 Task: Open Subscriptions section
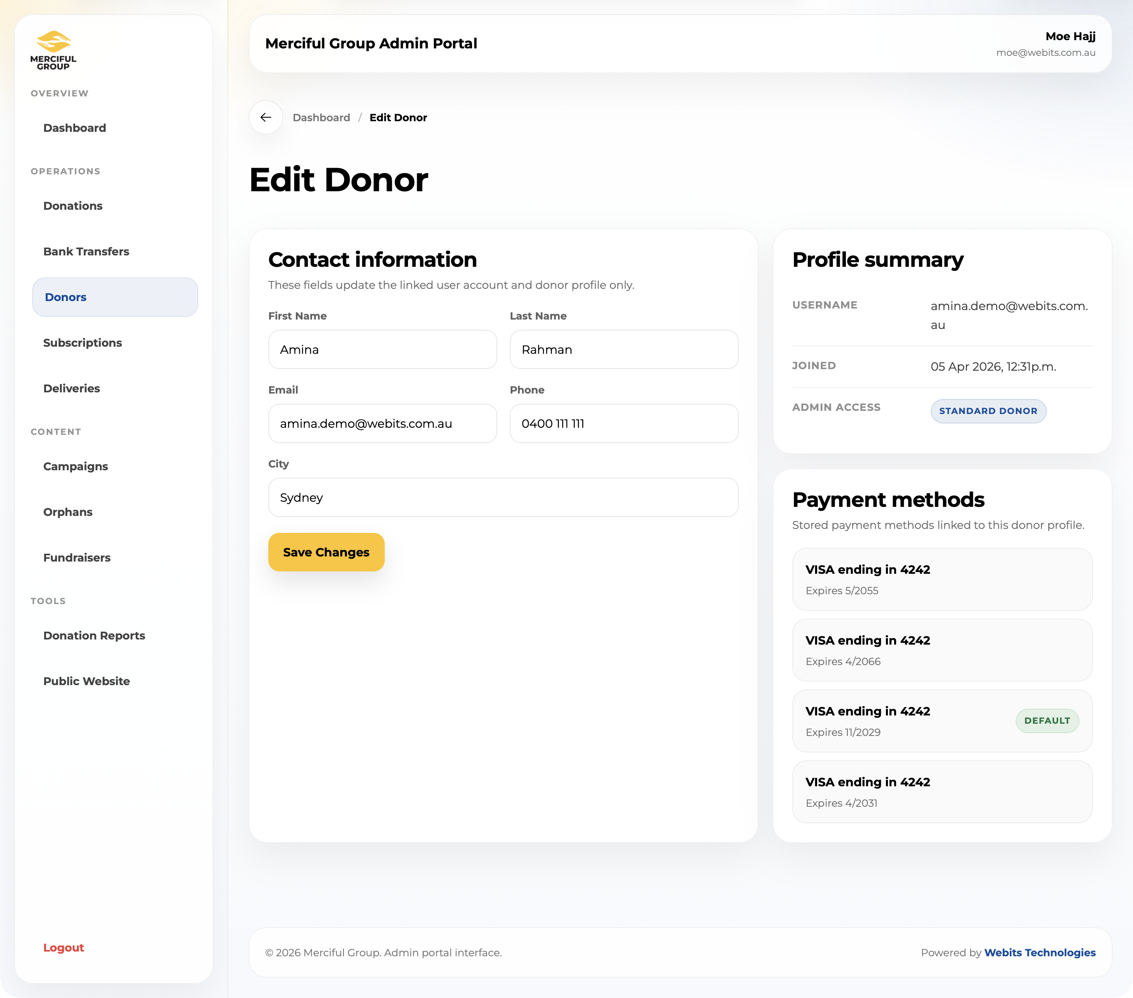[x=83, y=343]
